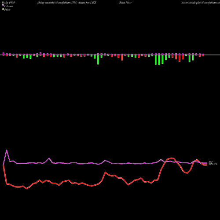220x220 pixels.
Task: Select the Volume legend label
Action: [8, 6]
